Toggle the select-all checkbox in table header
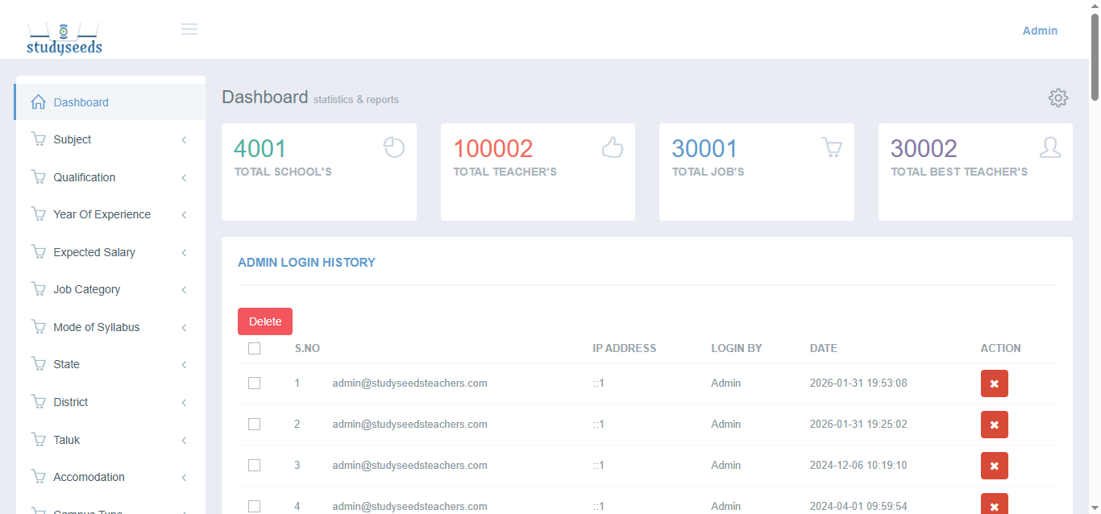This screenshot has height=514, width=1101. click(255, 349)
